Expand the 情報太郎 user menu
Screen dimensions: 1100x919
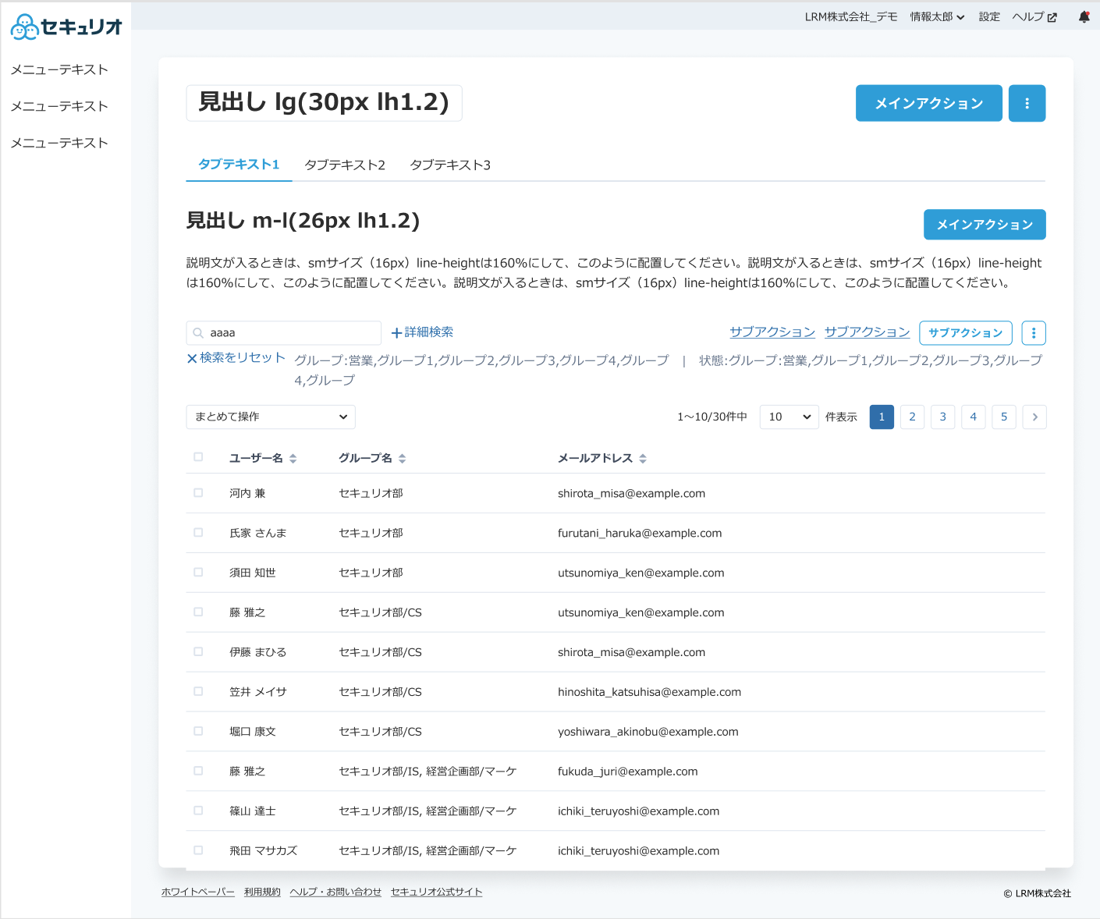(x=937, y=17)
